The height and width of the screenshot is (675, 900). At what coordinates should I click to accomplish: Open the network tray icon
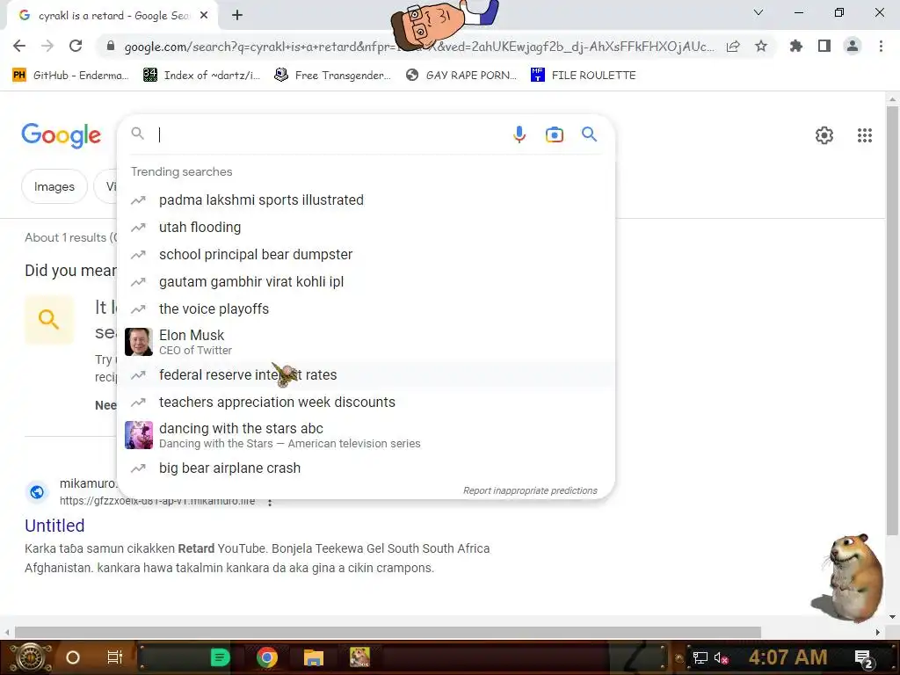tap(700, 658)
